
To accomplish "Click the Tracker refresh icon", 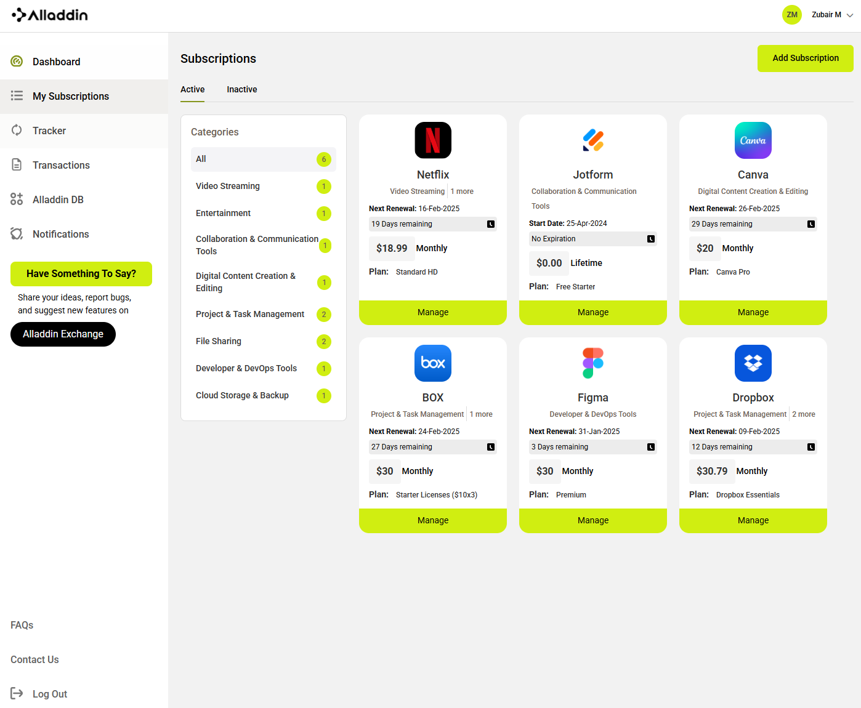I will (17, 131).
